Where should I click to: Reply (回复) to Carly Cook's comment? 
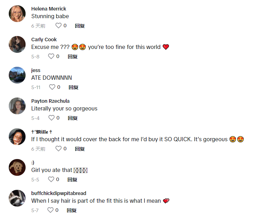pos(73,57)
